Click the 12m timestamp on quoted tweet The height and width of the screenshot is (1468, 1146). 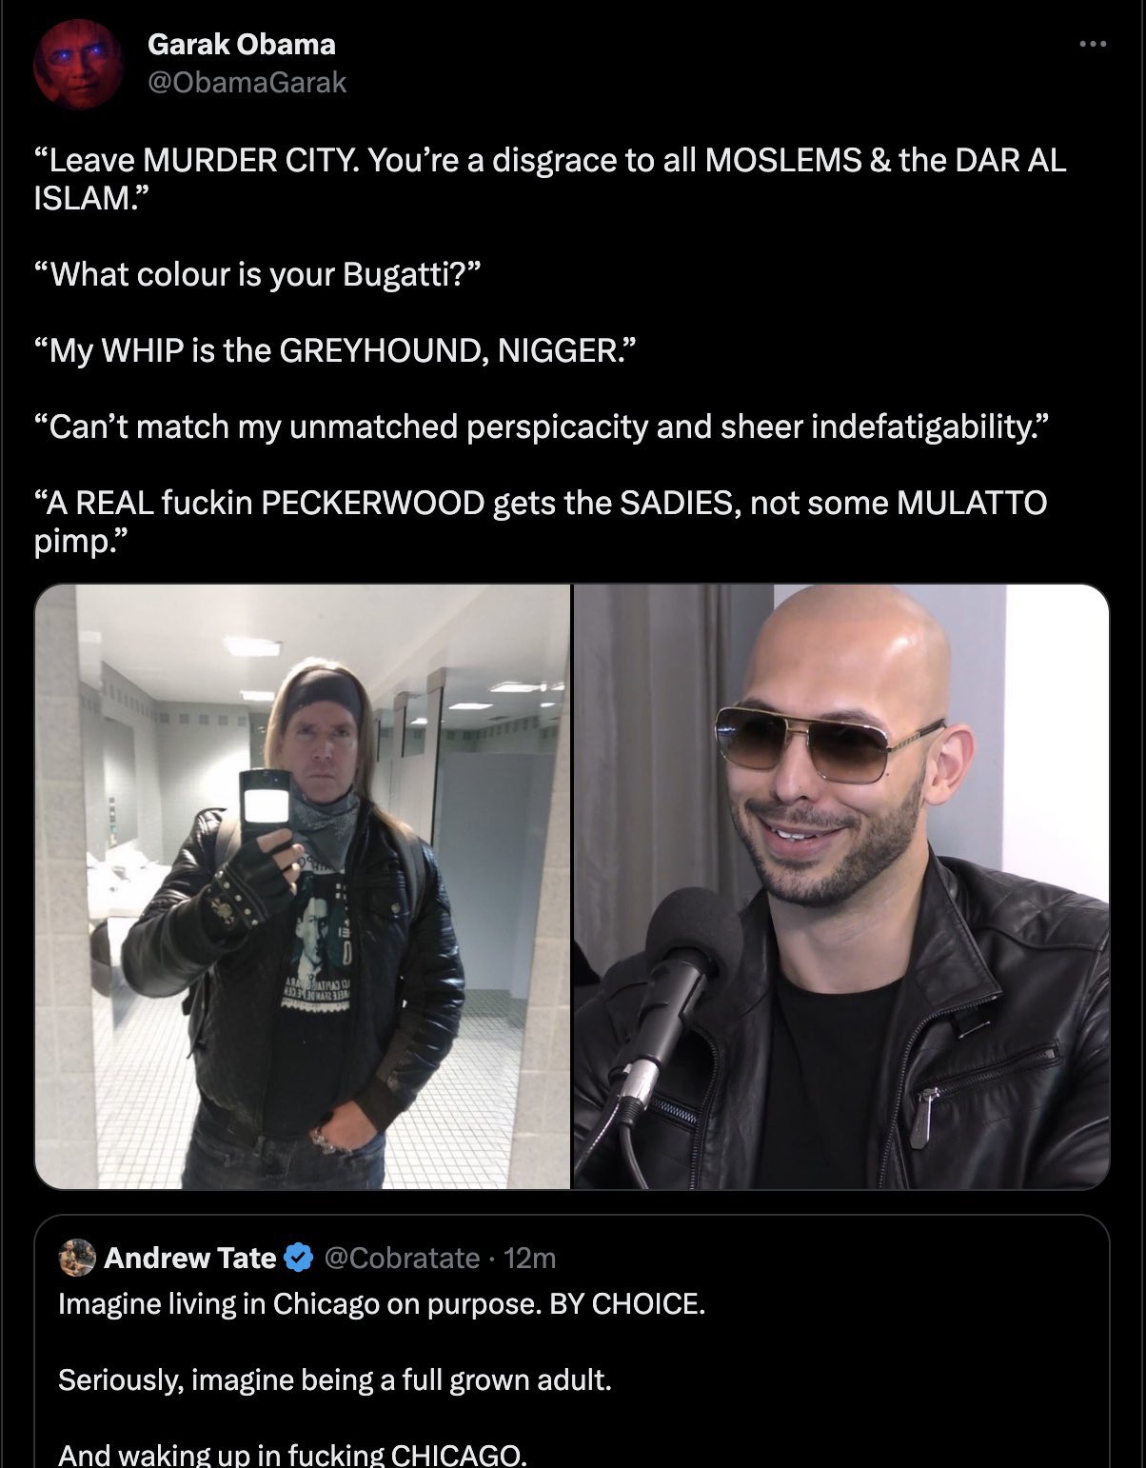[x=529, y=1258]
